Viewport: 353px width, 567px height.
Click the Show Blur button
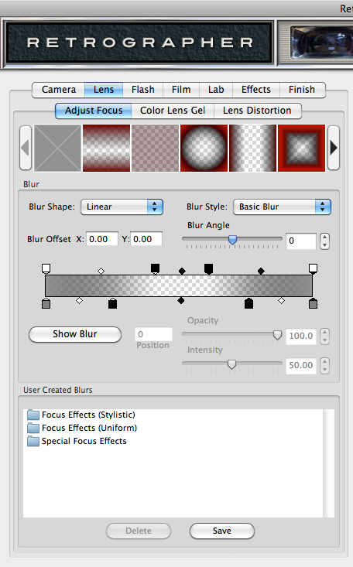pyautogui.click(x=75, y=334)
